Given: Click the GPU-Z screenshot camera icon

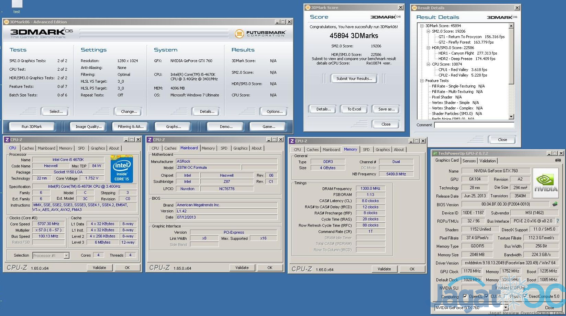Looking at the screenshot, I should tap(558, 160).
